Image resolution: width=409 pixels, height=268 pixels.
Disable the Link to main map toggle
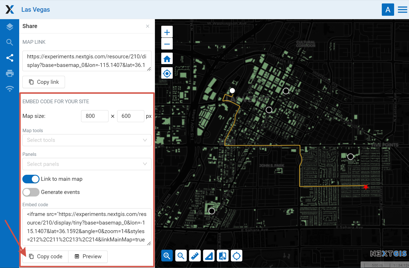[31, 179]
